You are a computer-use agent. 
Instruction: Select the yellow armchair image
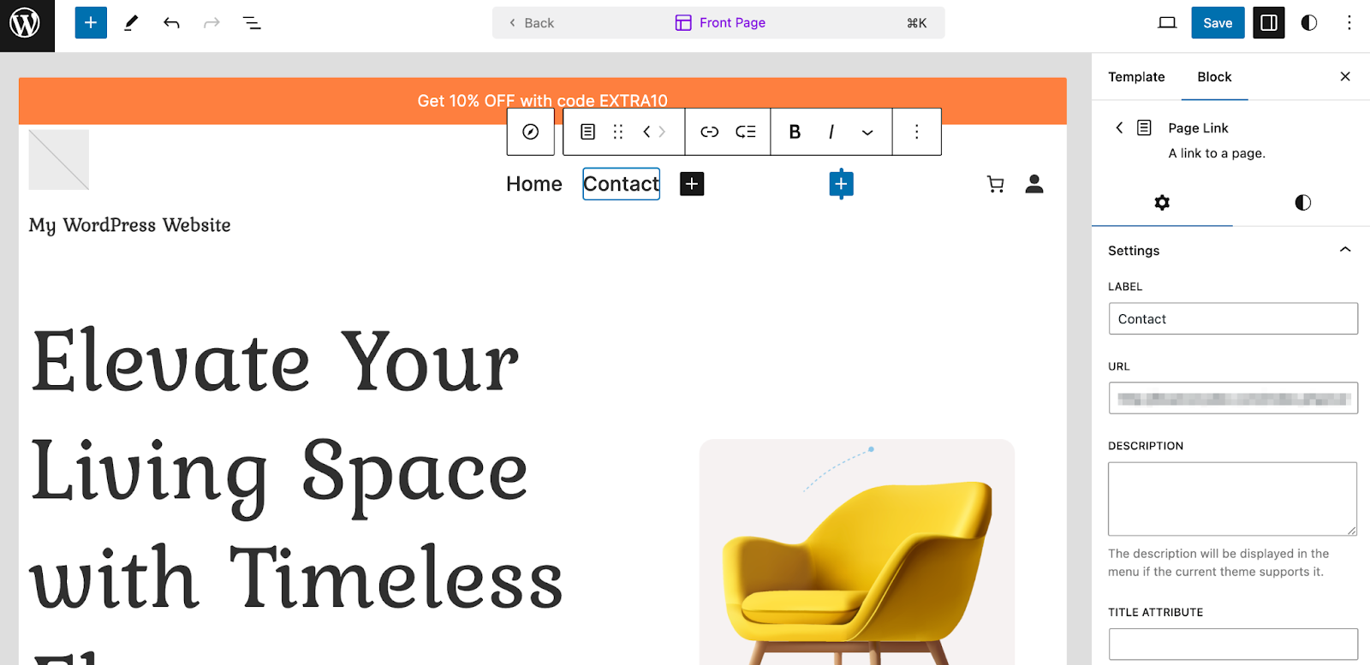click(857, 552)
